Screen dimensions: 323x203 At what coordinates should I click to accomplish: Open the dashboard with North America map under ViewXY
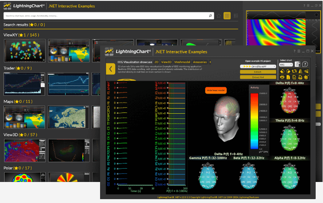pos(69,51)
